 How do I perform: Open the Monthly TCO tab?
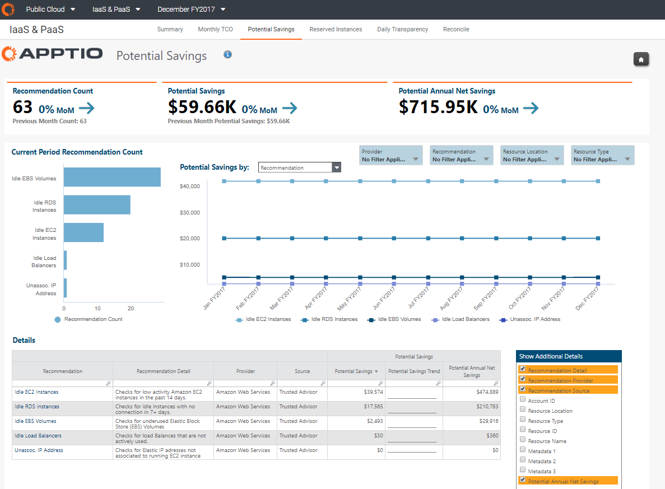(x=215, y=29)
